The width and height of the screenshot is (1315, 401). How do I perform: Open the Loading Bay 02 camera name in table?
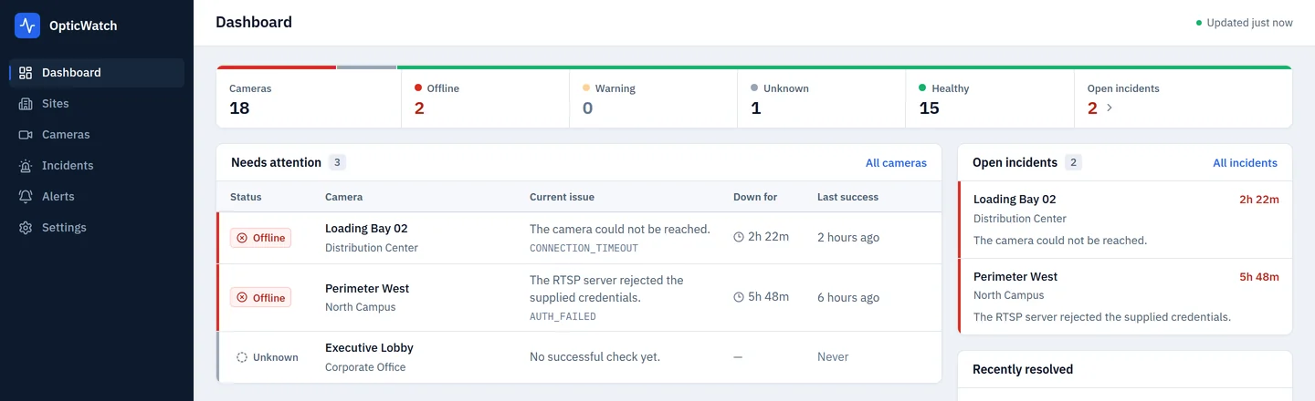366,229
